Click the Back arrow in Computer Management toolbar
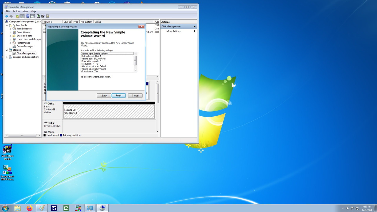 [x=6, y=16]
